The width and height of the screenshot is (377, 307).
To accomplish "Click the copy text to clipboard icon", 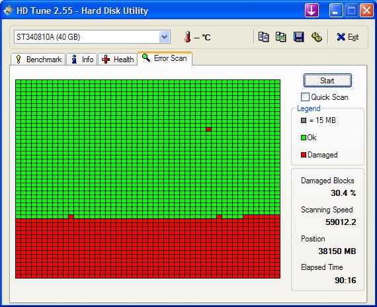I will [263, 37].
